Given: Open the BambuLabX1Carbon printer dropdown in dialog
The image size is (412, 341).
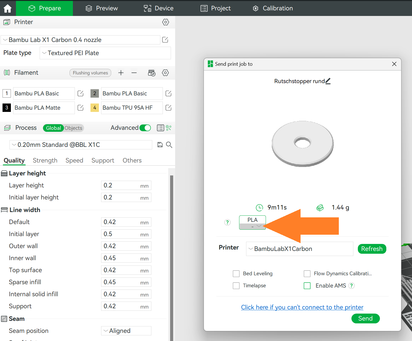Looking at the screenshot, I should 300,249.
